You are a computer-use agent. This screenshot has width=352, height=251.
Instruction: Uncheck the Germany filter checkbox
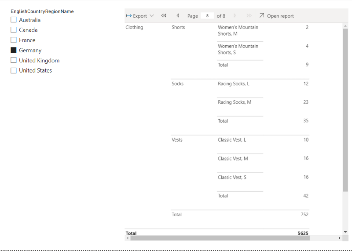tap(14, 50)
